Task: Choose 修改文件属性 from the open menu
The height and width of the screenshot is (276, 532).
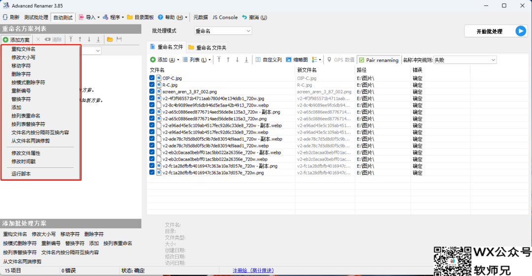Action: point(26,153)
